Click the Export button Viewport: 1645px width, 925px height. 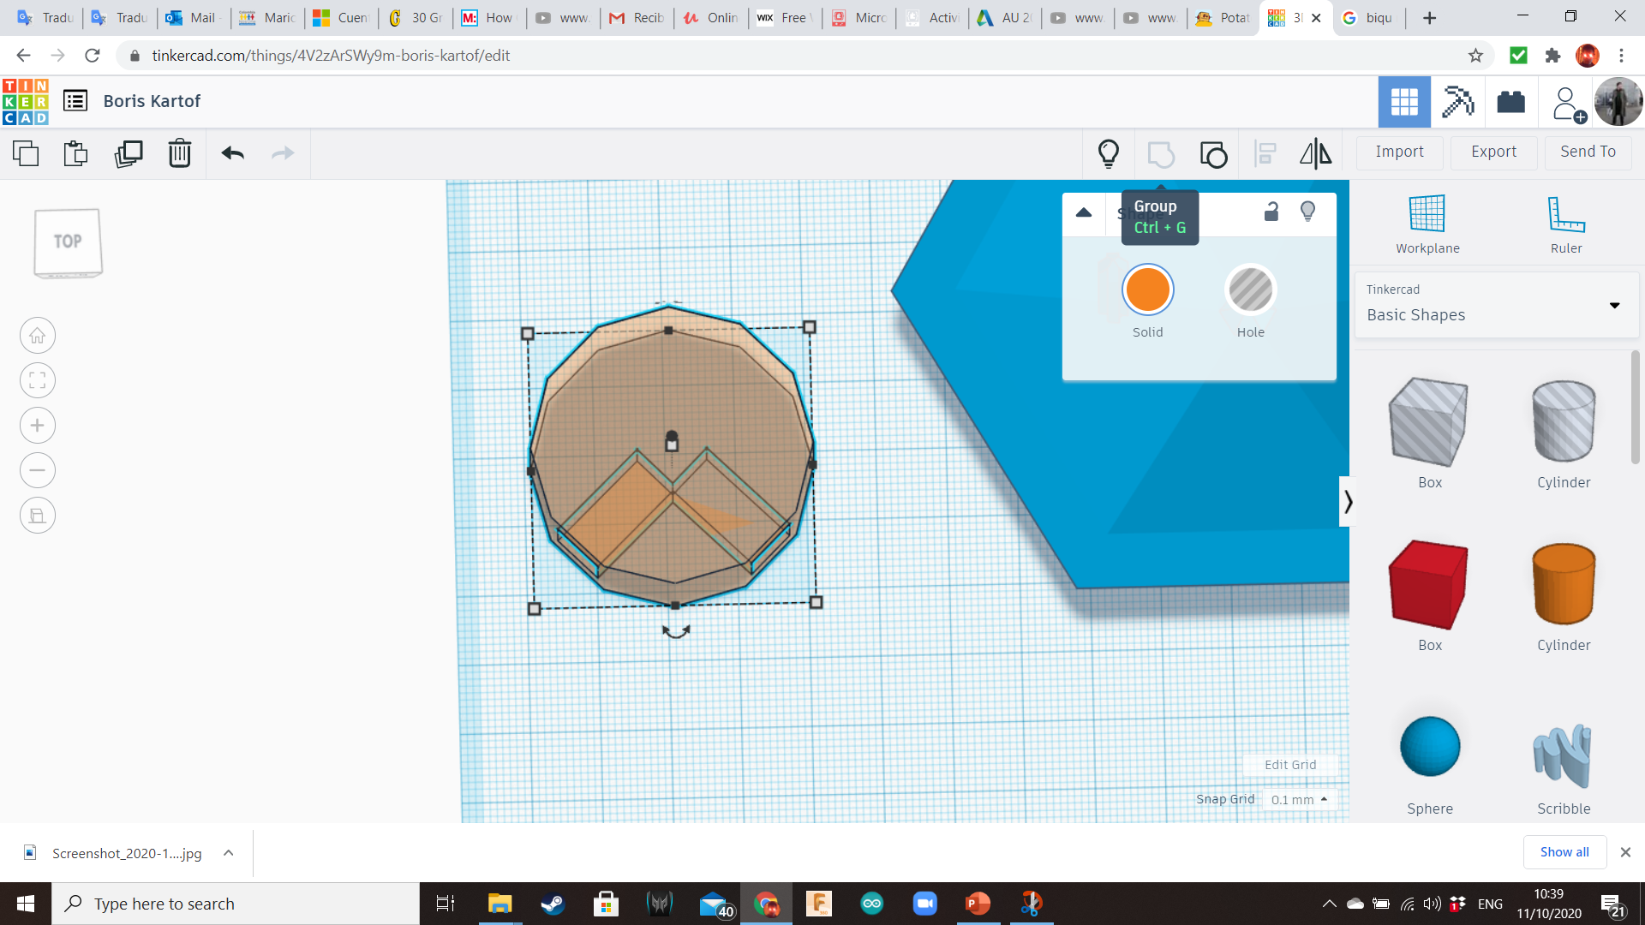pyautogui.click(x=1493, y=152)
